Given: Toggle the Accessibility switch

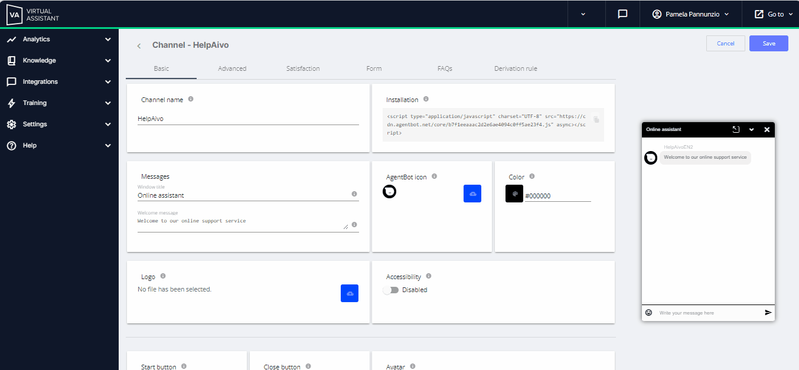Looking at the screenshot, I should click(x=390, y=290).
